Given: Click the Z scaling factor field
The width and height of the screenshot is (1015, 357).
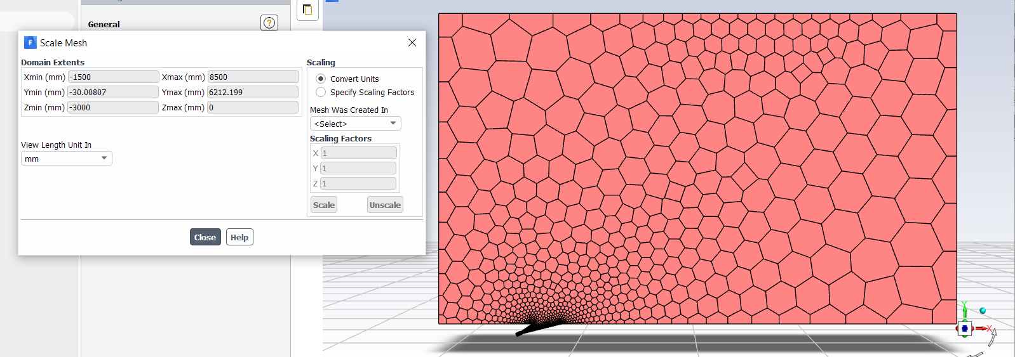Looking at the screenshot, I should tap(358, 183).
